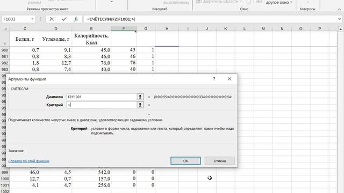This screenshot has height=193, width=344.
Task: Confirm formula with the checkmark icon
Action: coord(64,19)
